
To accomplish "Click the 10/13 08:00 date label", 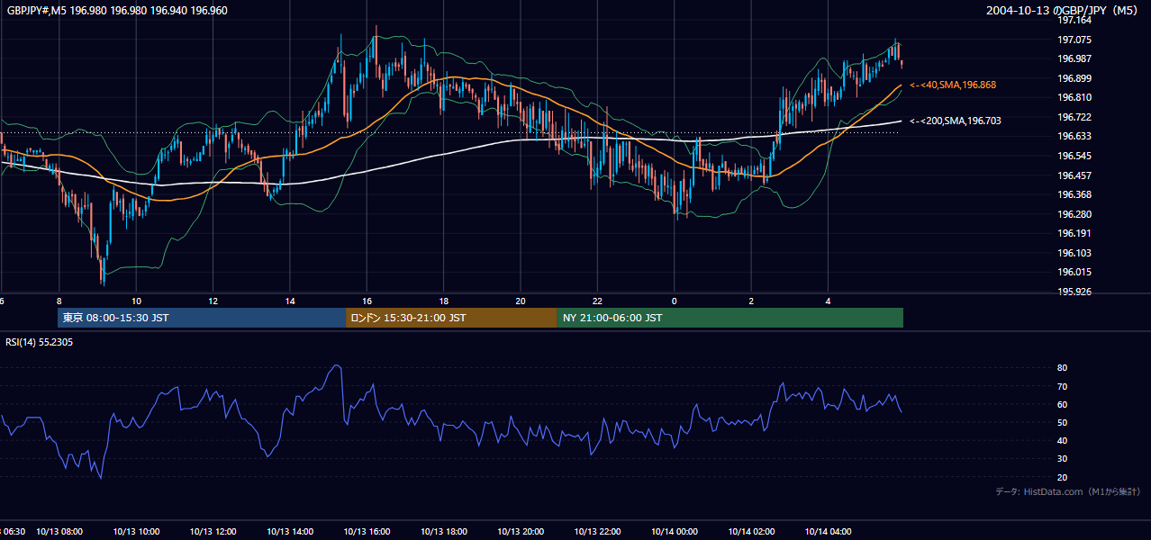I will tap(59, 531).
